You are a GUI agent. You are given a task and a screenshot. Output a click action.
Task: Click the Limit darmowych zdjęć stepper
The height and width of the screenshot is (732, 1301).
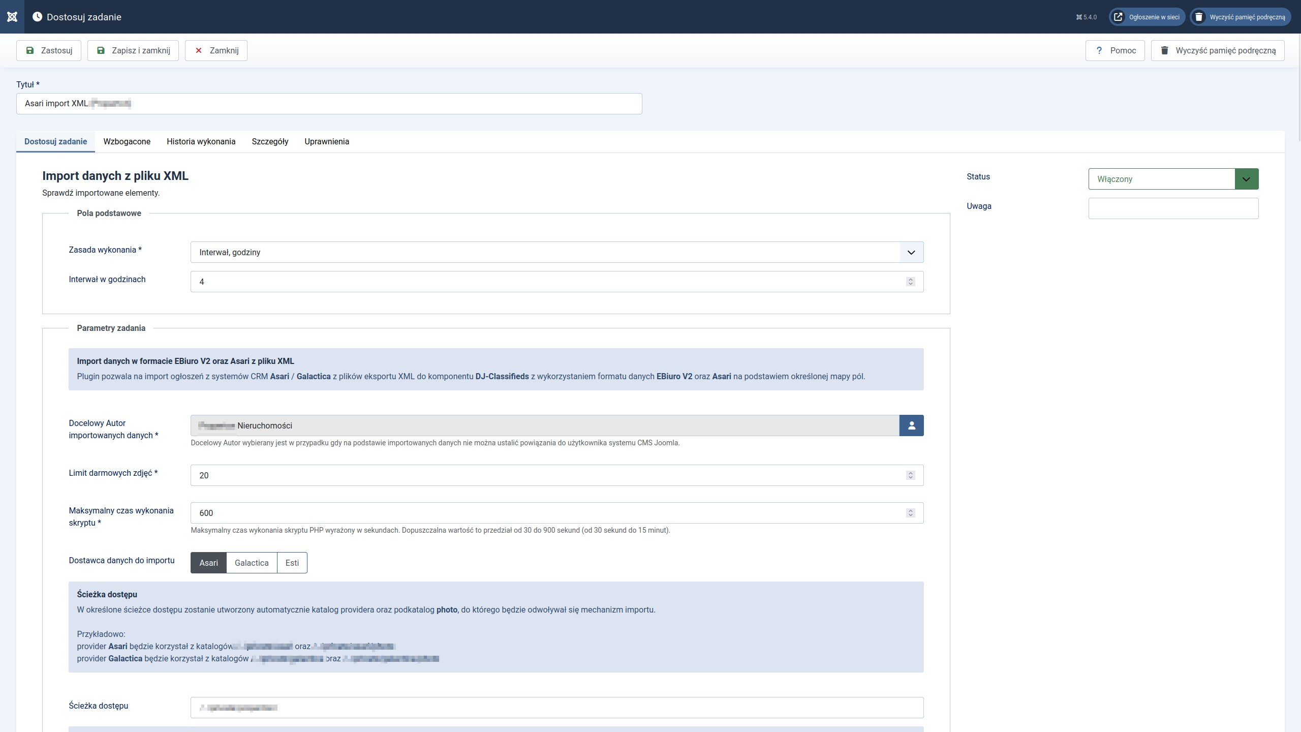[911, 475]
